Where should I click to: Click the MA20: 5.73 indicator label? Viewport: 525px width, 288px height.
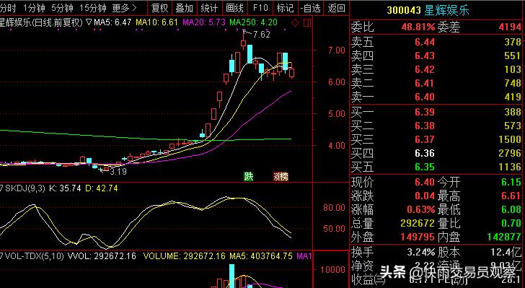[204, 22]
